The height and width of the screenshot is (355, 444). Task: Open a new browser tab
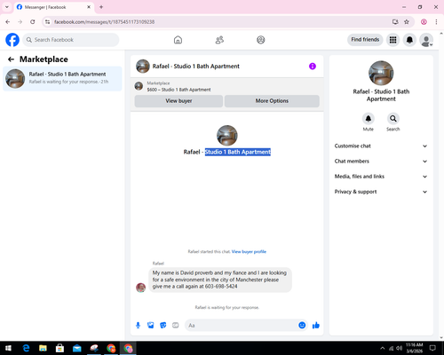coord(101,7)
